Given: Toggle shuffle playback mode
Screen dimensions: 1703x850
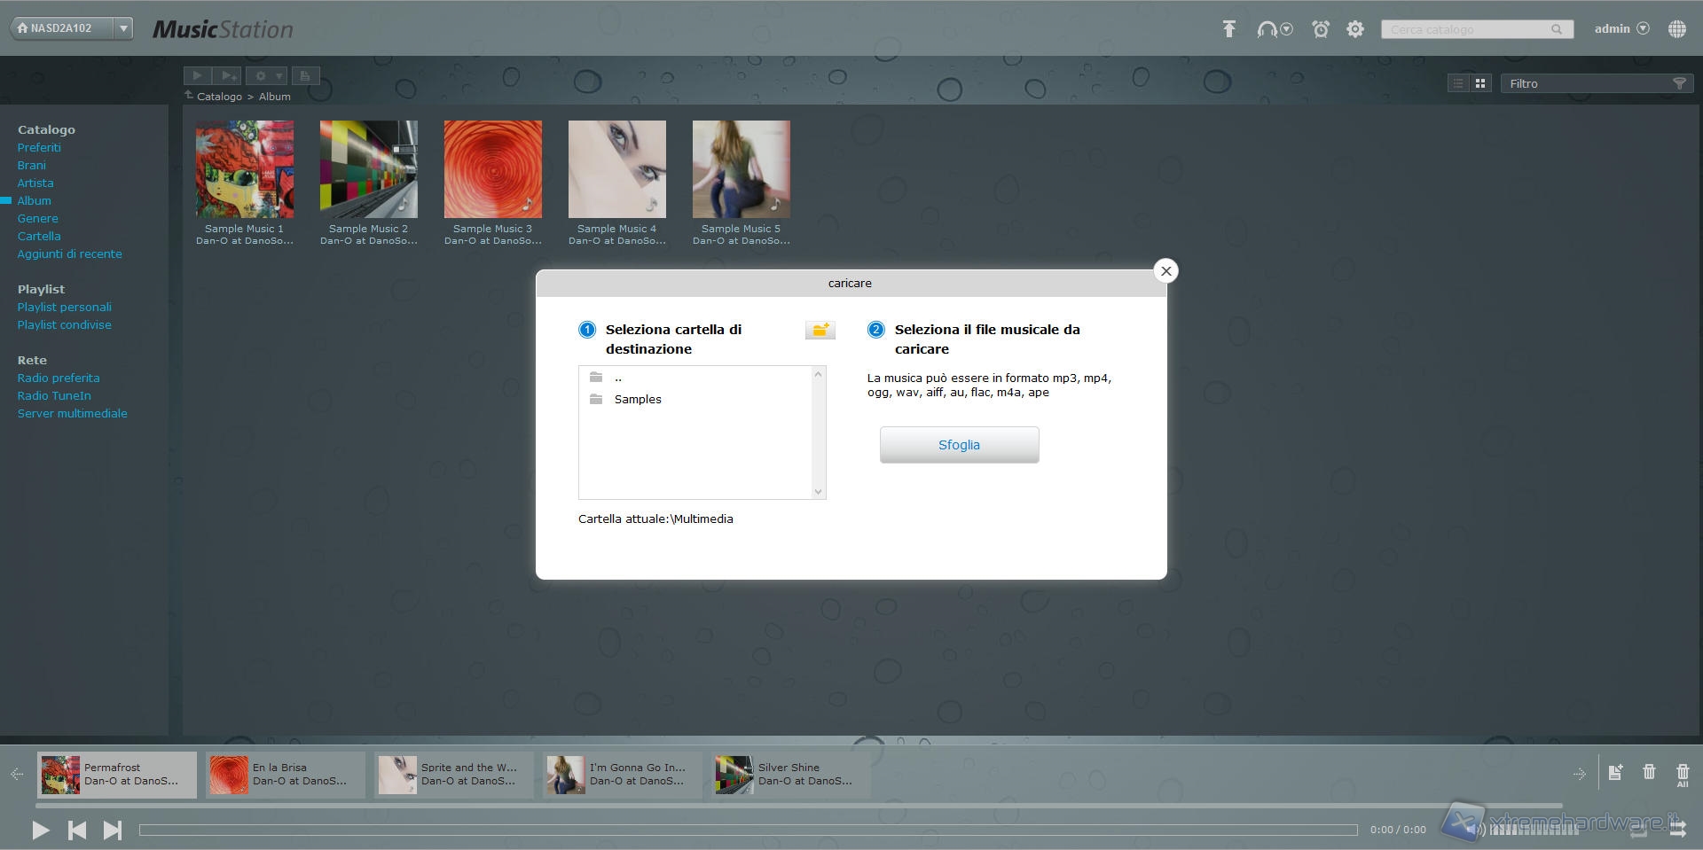Looking at the screenshot, I should 1677,830.
